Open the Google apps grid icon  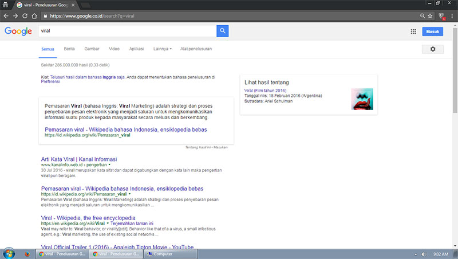[413, 32]
